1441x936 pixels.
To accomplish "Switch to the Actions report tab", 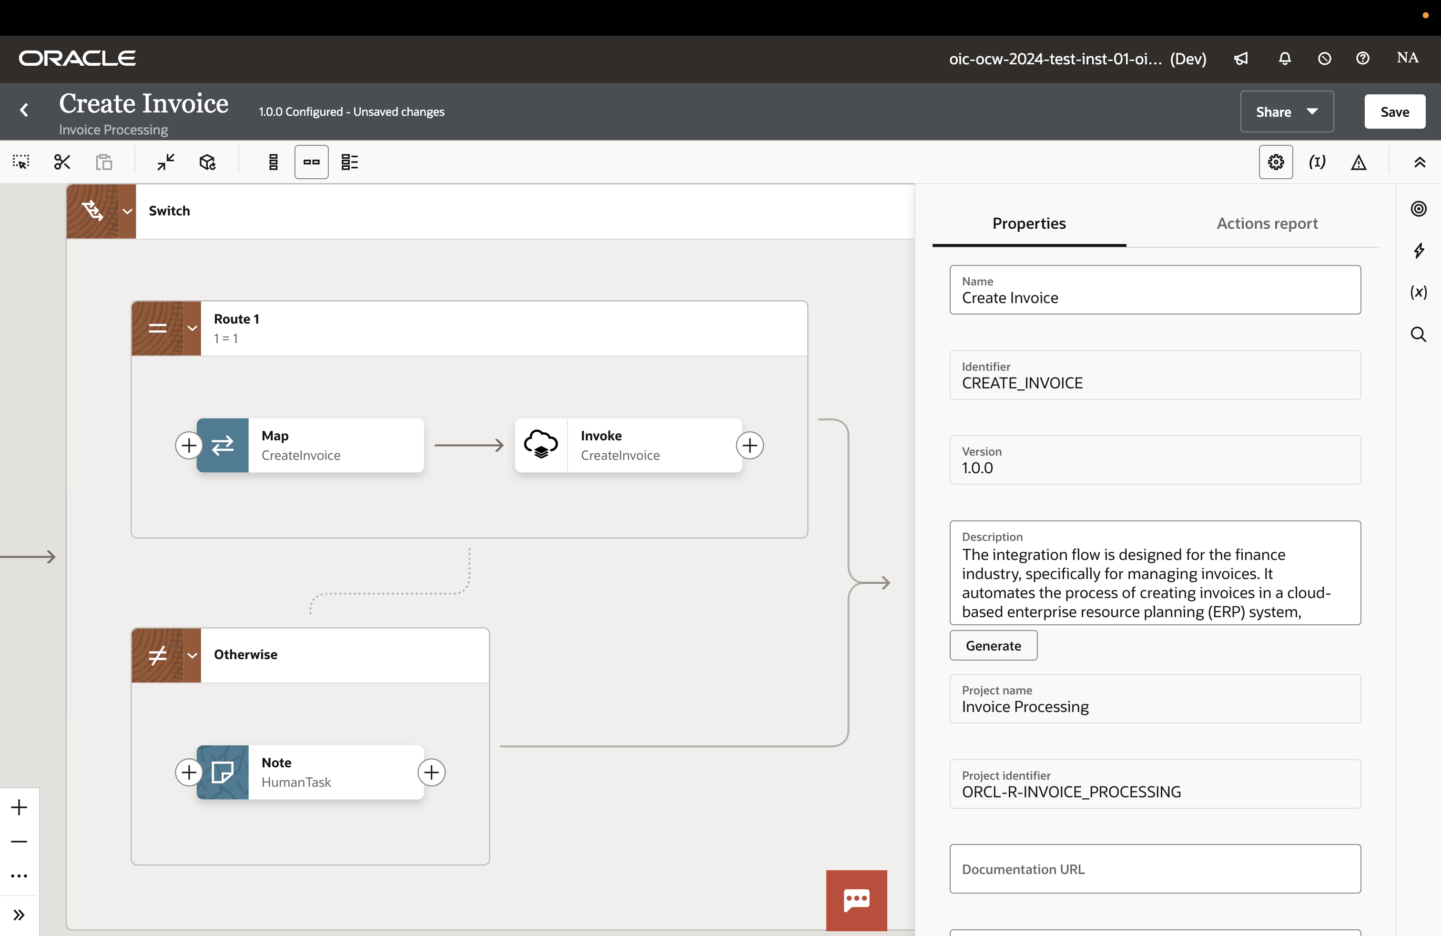I will (x=1266, y=224).
